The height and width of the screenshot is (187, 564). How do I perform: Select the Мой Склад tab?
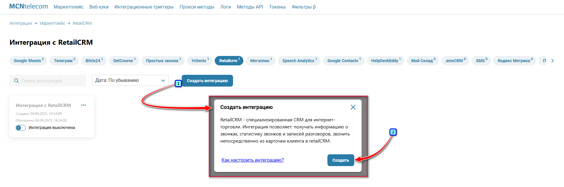tap(423, 61)
